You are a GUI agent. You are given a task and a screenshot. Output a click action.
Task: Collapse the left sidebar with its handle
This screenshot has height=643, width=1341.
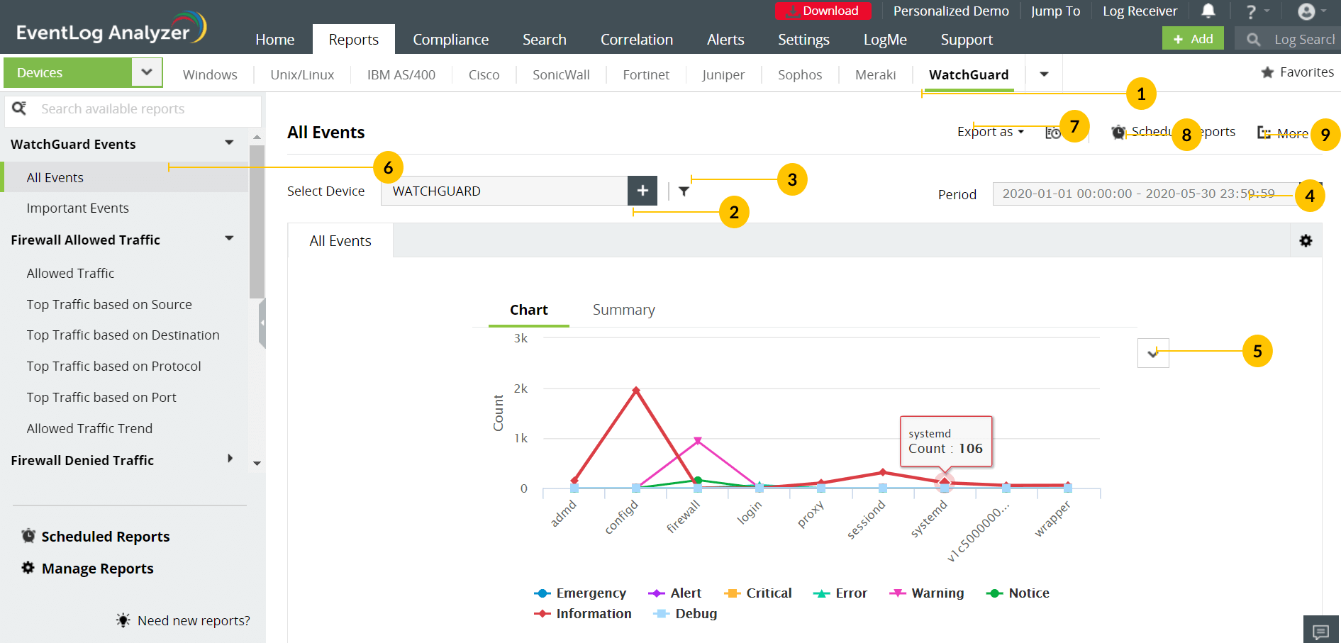tap(262, 323)
